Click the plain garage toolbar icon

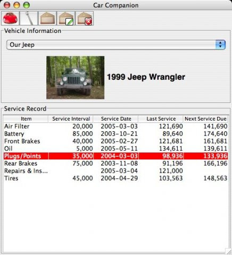coord(47,18)
